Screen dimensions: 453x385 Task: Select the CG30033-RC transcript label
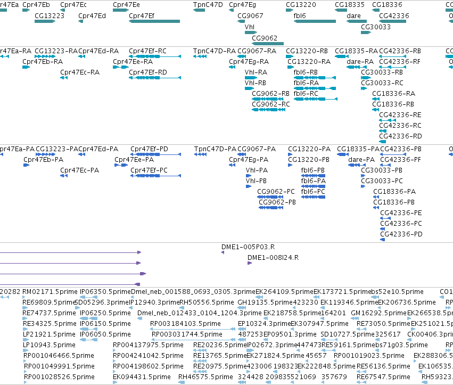pos(382,83)
